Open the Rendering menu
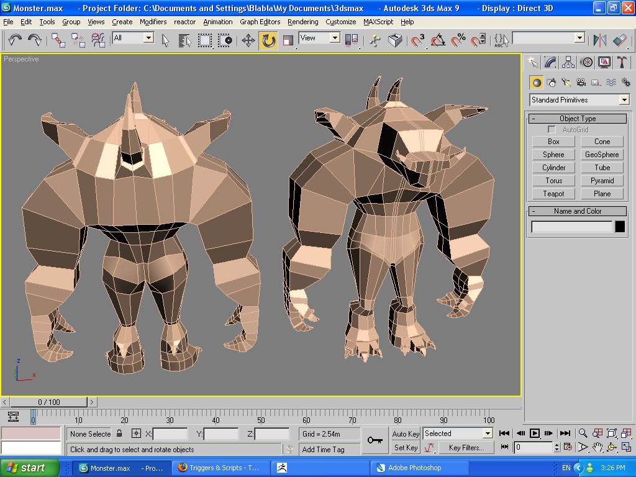 (302, 22)
